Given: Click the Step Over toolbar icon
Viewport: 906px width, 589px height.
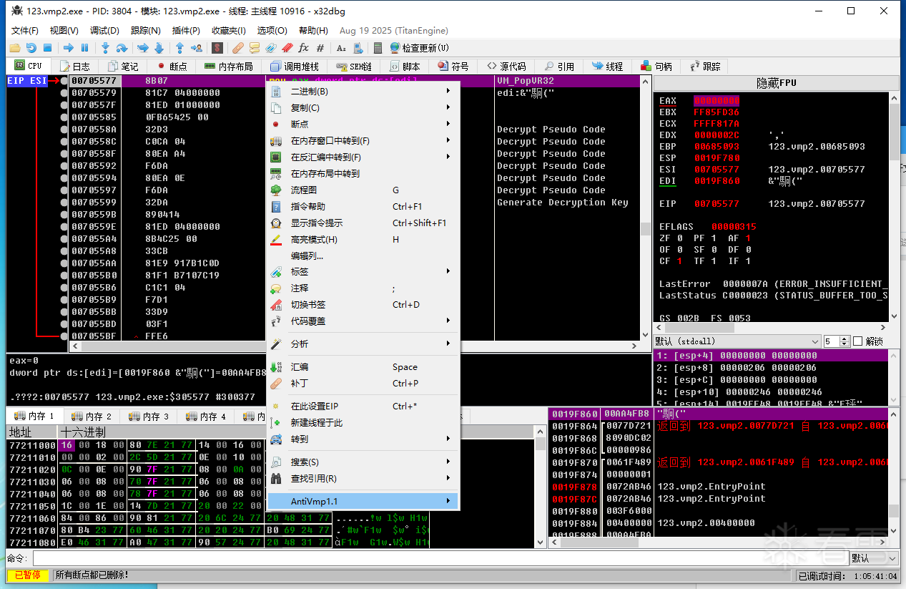Looking at the screenshot, I should pyautogui.click(x=122, y=48).
